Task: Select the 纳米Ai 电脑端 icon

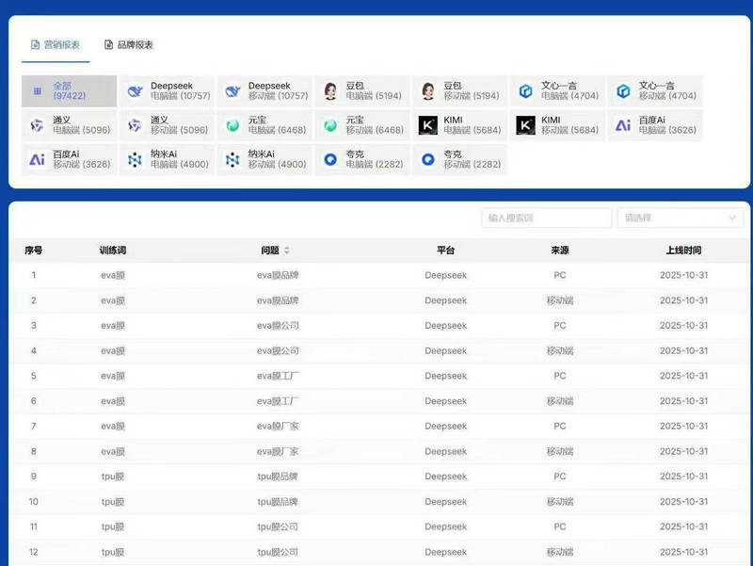Action: coord(135,160)
